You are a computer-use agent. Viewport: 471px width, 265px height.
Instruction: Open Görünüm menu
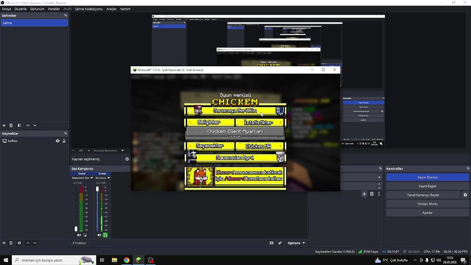pyautogui.click(x=37, y=9)
